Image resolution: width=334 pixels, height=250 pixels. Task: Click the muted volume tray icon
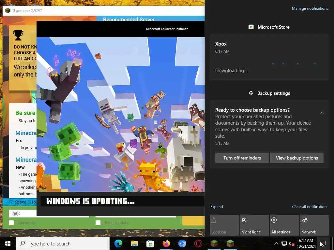pos(292,243)
